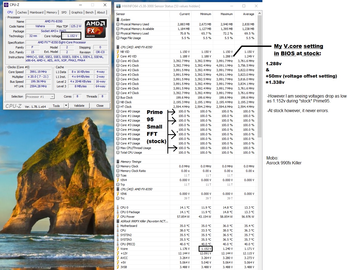Image resolution: width=348 pixels, height=270 pixels.
Task: Click the Core #0 Clock sensor icon
Action: click(118, 61)
